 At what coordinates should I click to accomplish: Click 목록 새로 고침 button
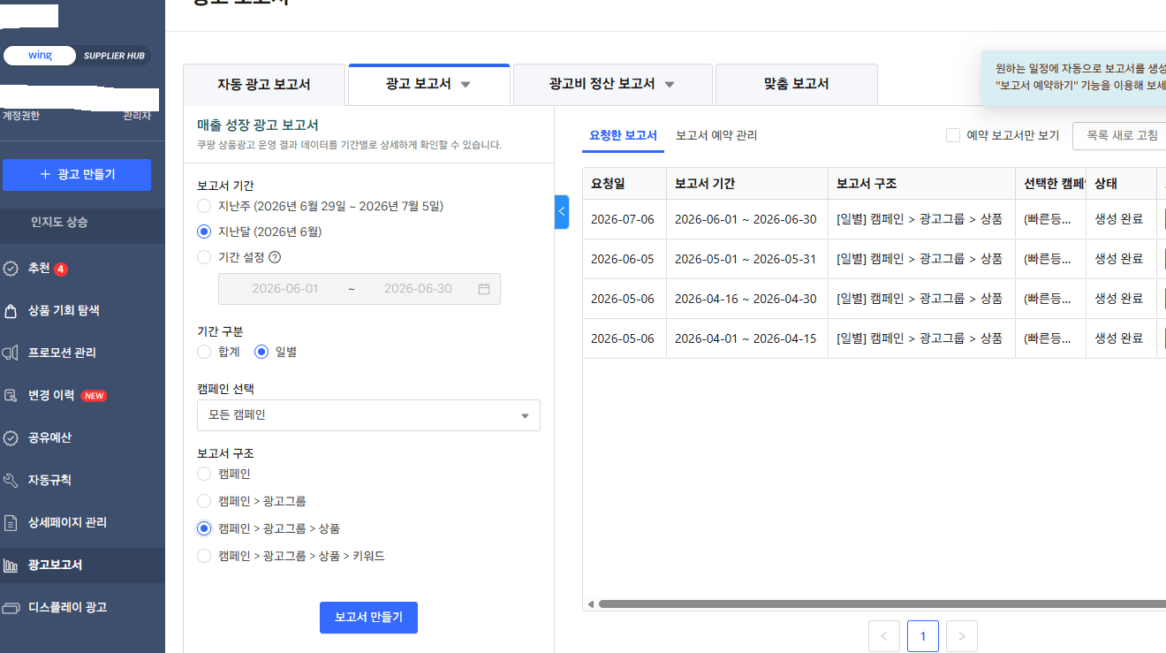pos(1119,136)
